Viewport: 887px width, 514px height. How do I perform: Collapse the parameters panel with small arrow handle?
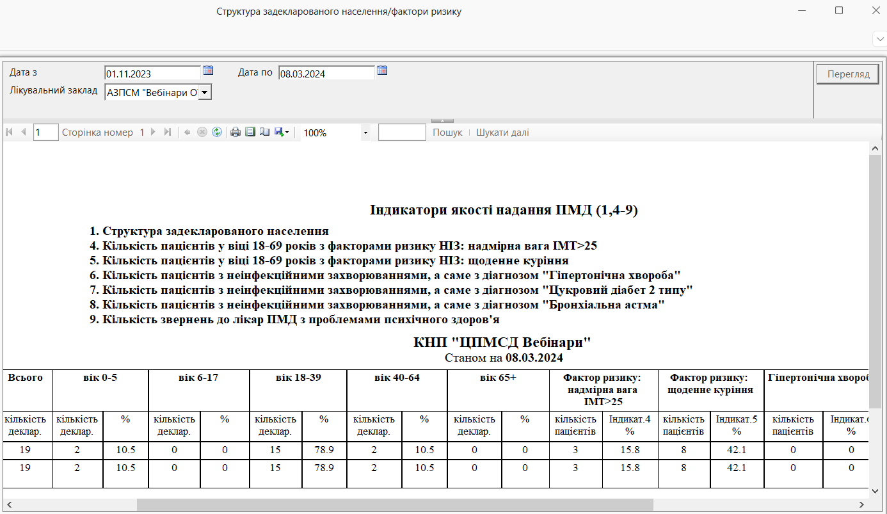point(443,120)
